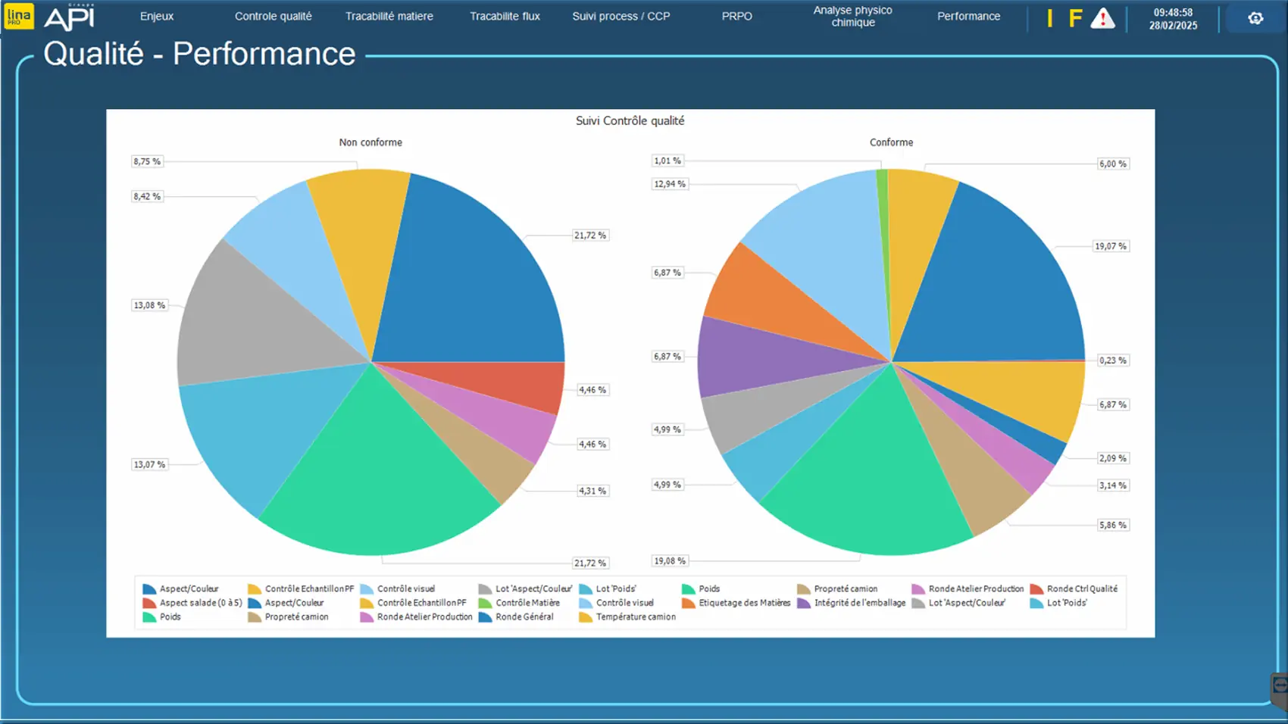1288x724 pixels.
Task: Click the Intégrité de l'emballage purple swatch
Action: pos(804,604)
